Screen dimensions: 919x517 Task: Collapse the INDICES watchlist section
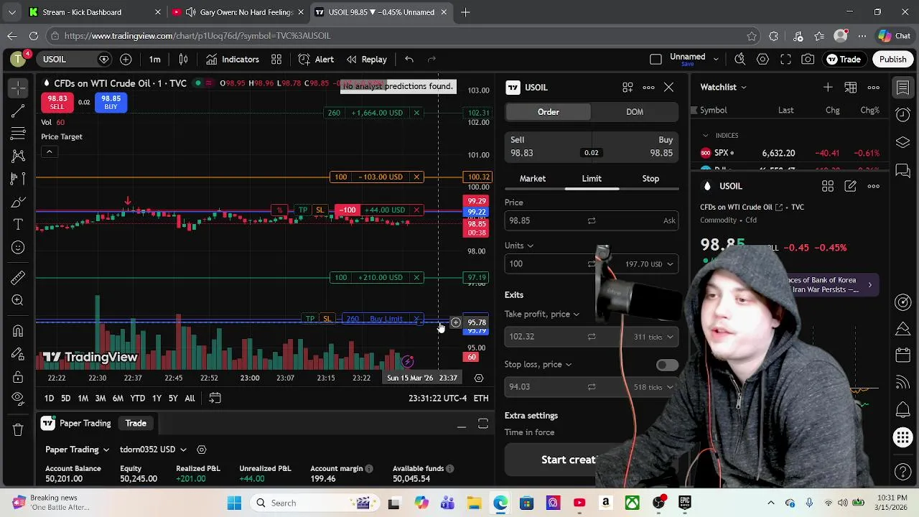click(x=705, y=136)
